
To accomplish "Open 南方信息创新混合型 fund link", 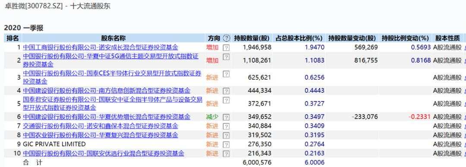I will (107, 90).
